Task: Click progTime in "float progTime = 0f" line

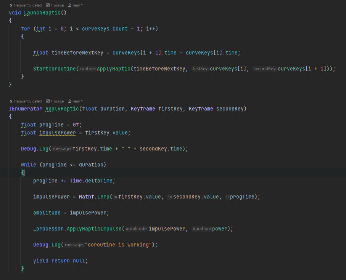Action: tap(51, 125)
